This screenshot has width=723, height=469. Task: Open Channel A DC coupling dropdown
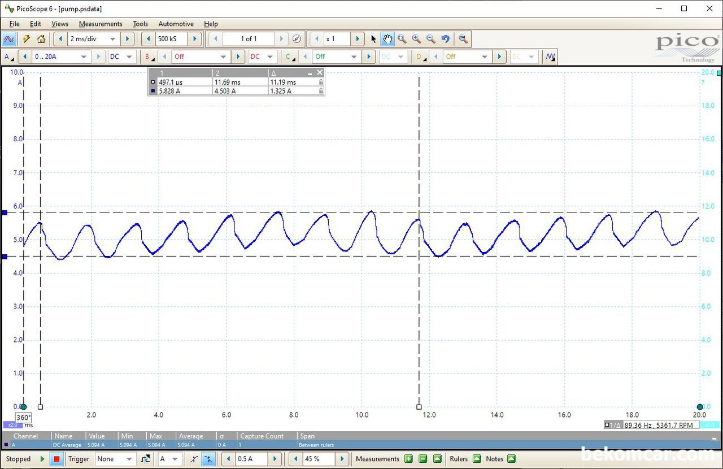(x=122, y=57)
